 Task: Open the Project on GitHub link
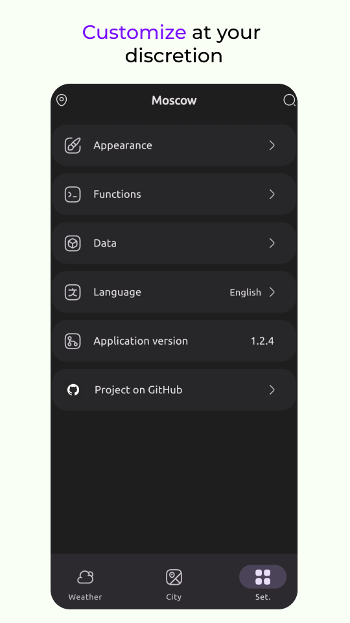pos(174,390)
